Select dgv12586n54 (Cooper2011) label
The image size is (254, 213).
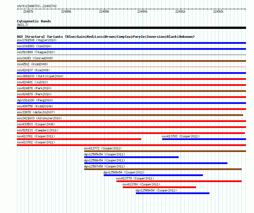click(x=104, y=160)
